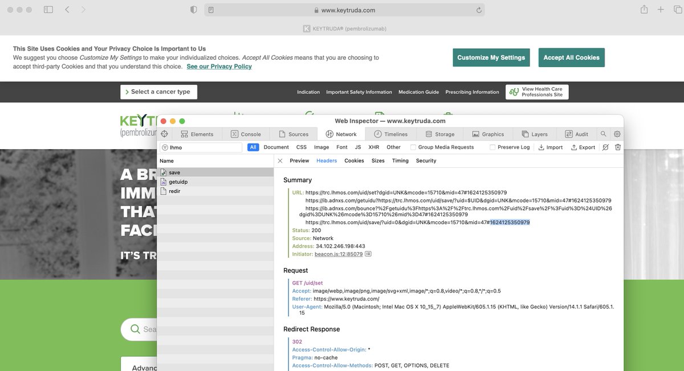Click beacon.js:12:85079 initiator link
Viewport: 684px width, 371px height.
[x=339, y=254]
